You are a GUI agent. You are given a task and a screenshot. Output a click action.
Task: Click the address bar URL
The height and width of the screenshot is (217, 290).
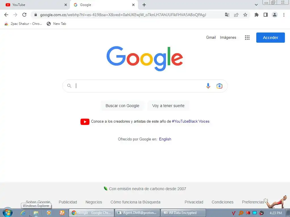coord(123,15)
